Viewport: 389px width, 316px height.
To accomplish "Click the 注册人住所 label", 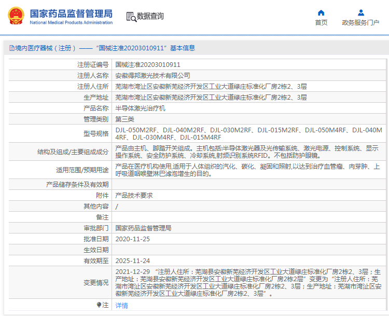I will pos(93,86).
